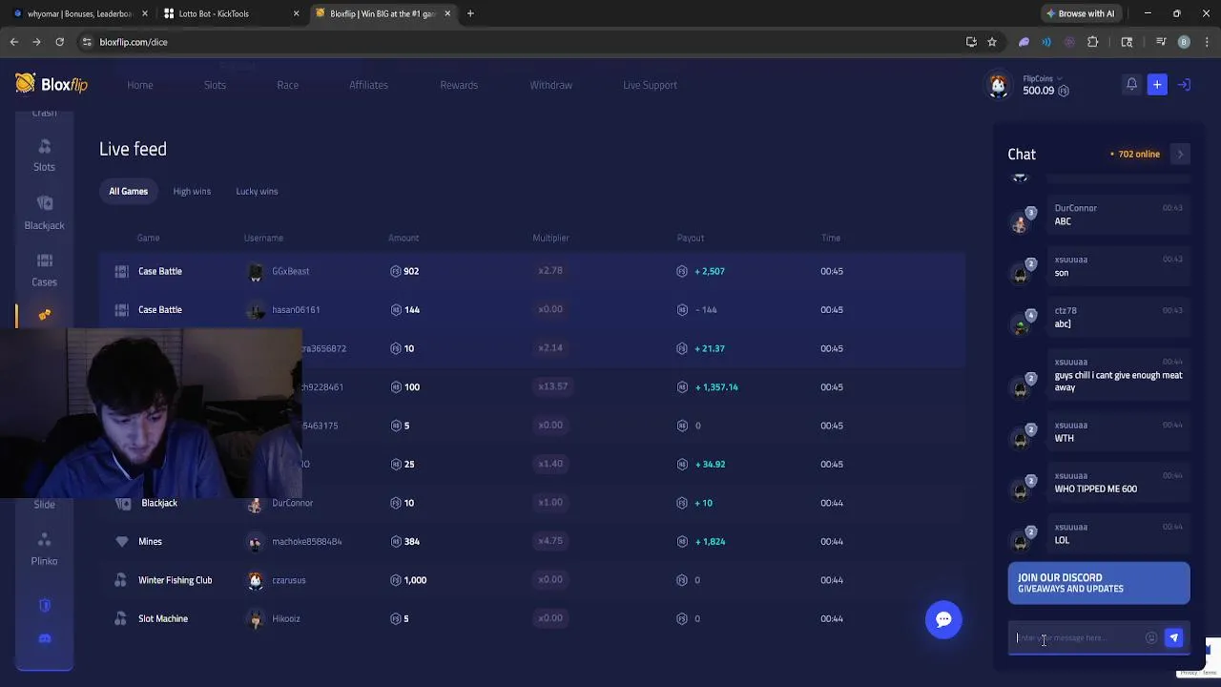Send the chat message
Screen dimensions: 1221x687
click(x=1173, y=637)
